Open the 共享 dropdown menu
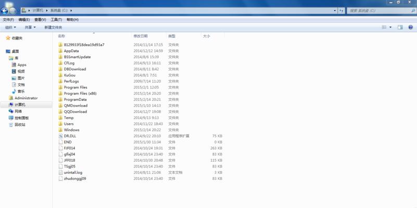Image resolution: width=417 pixels, height=208 pixels. pos(30,28)
